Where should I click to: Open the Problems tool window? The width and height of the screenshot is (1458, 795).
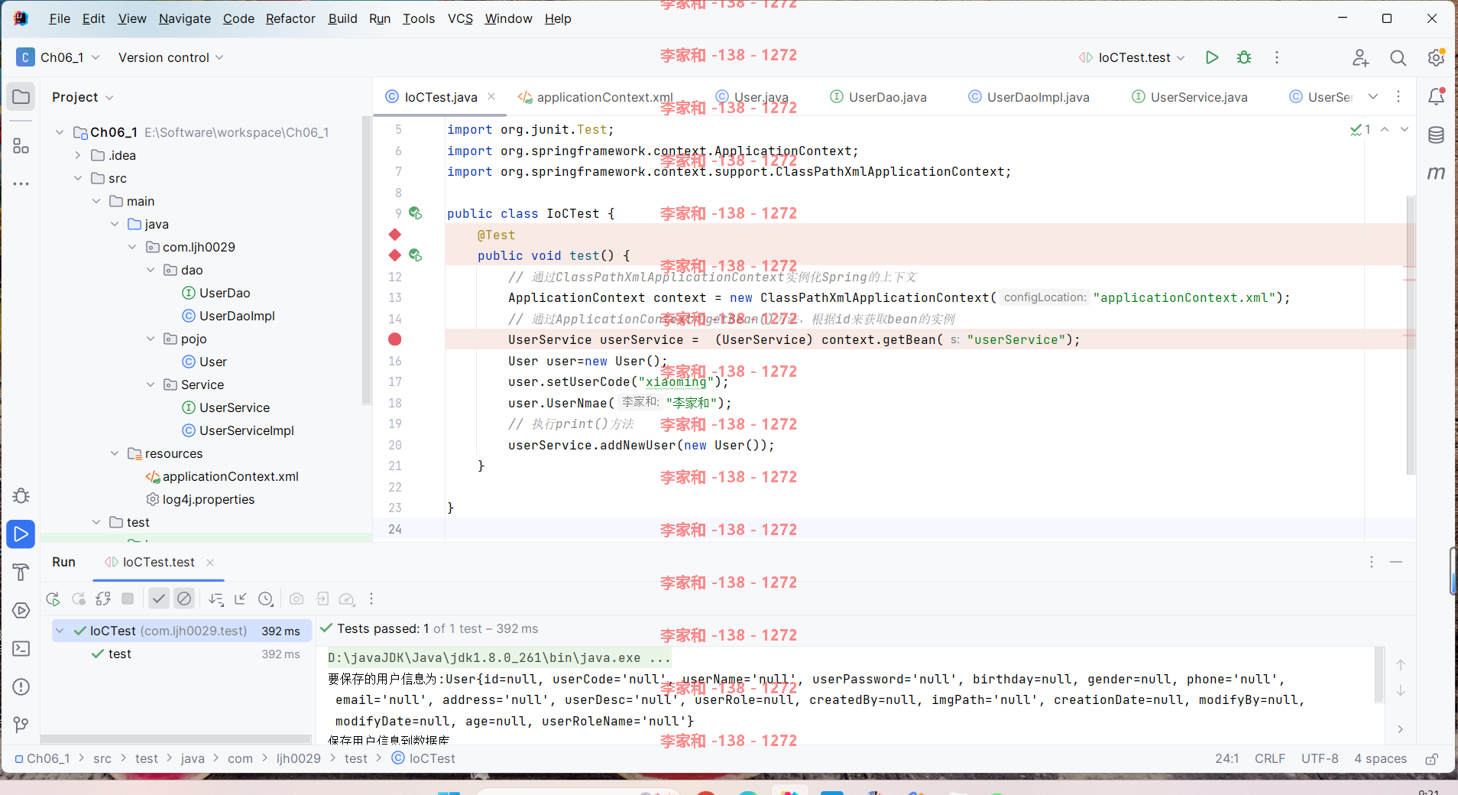click(21, 686)
